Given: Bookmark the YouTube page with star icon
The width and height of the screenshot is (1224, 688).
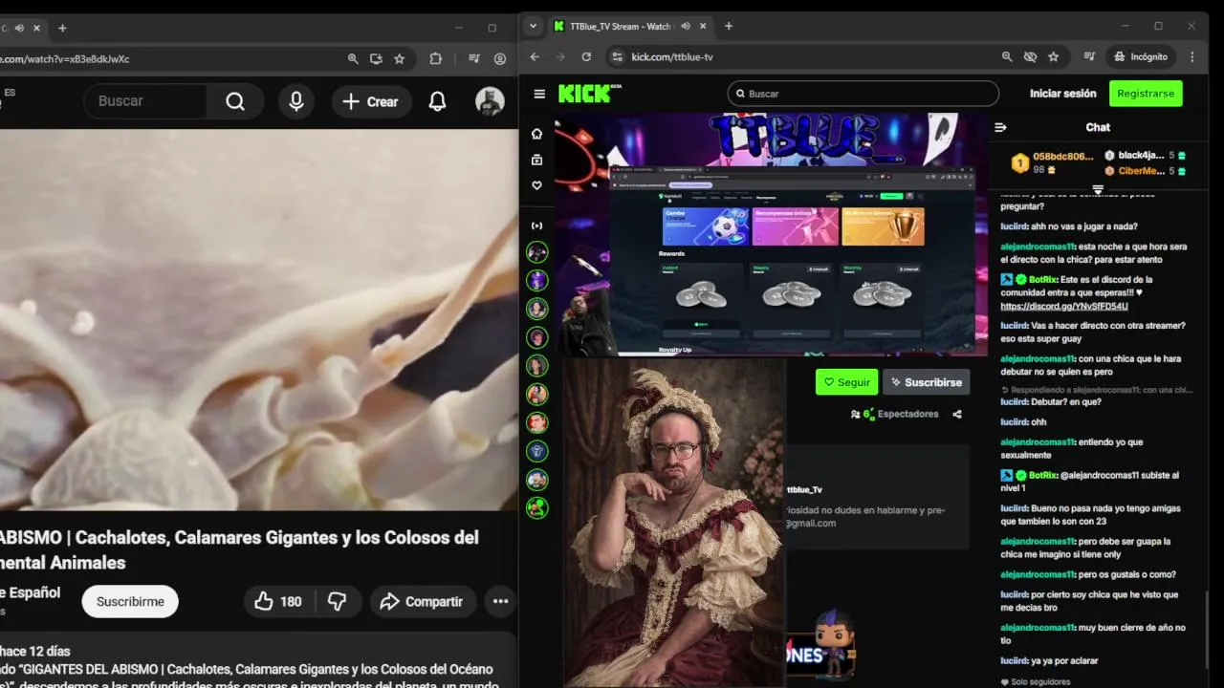Looking at the screenshot, I should [x=400, y=58].
